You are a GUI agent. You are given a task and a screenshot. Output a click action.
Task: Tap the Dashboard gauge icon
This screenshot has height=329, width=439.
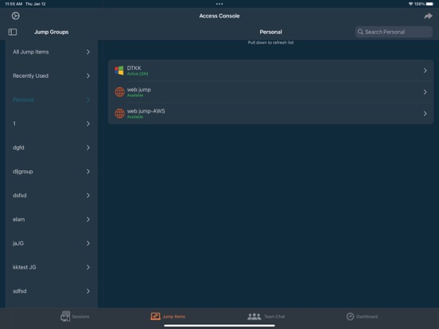[x=350, y=316]
